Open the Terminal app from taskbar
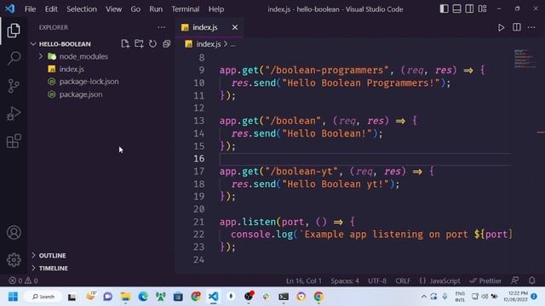Image resolution: width=545 pixels, height=306 pixels. 284,297
